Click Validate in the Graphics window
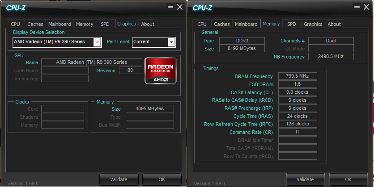Viewport: 374px width, 187px height. point(119,179)
